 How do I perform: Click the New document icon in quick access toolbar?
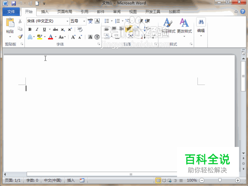point(37,3)
